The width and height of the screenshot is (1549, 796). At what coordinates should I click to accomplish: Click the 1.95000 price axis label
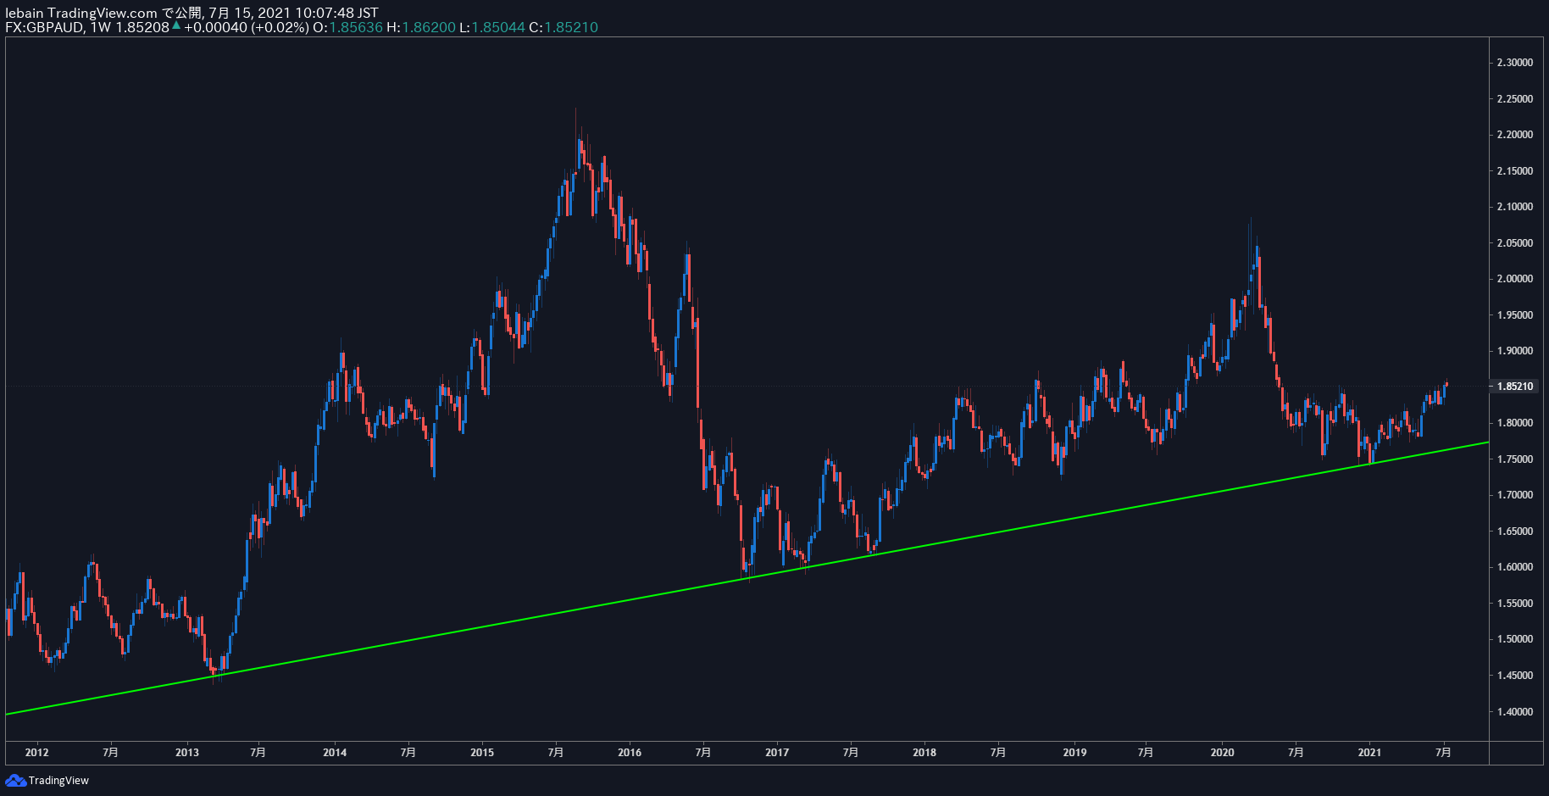[x=1515, y=315]
